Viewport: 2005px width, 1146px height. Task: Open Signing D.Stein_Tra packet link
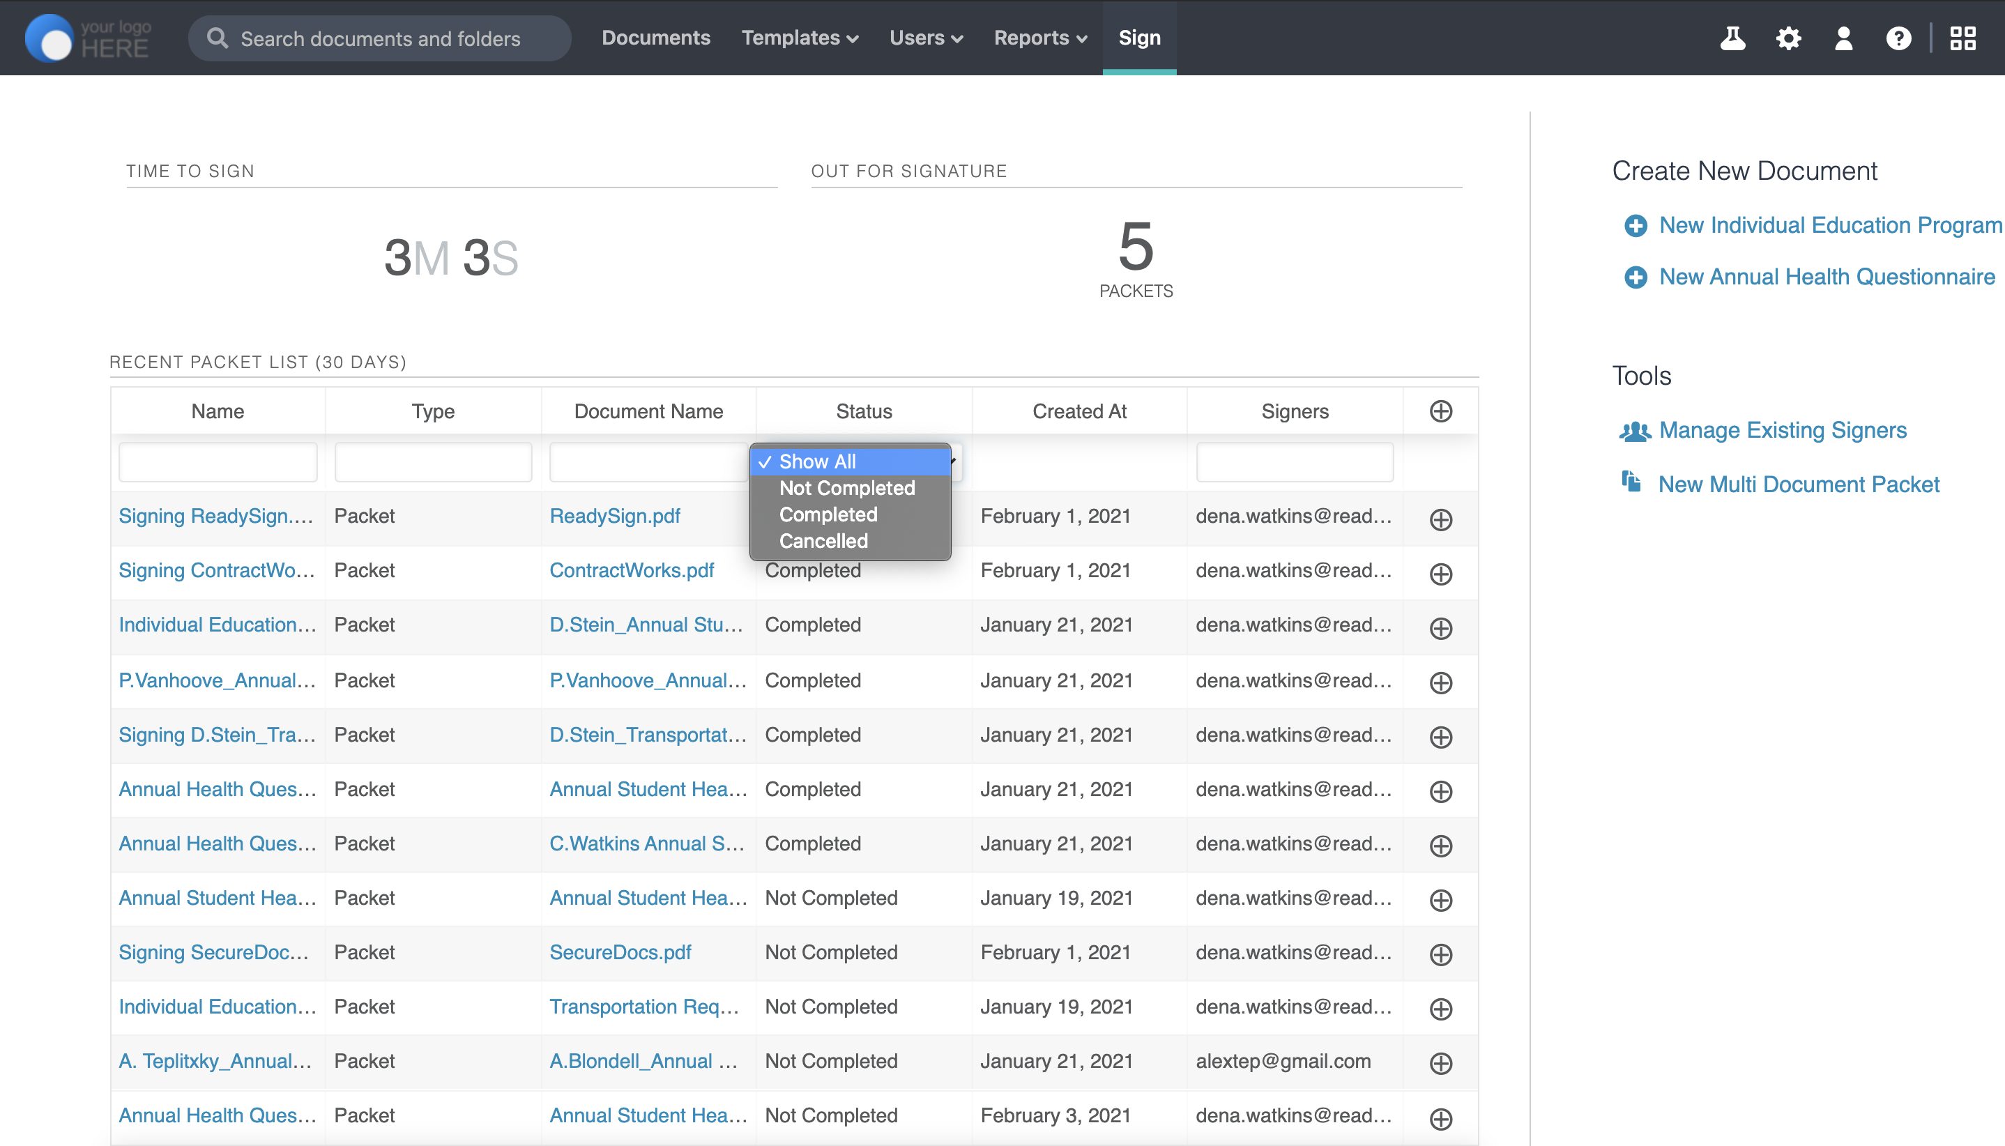(x=218, y=735)
